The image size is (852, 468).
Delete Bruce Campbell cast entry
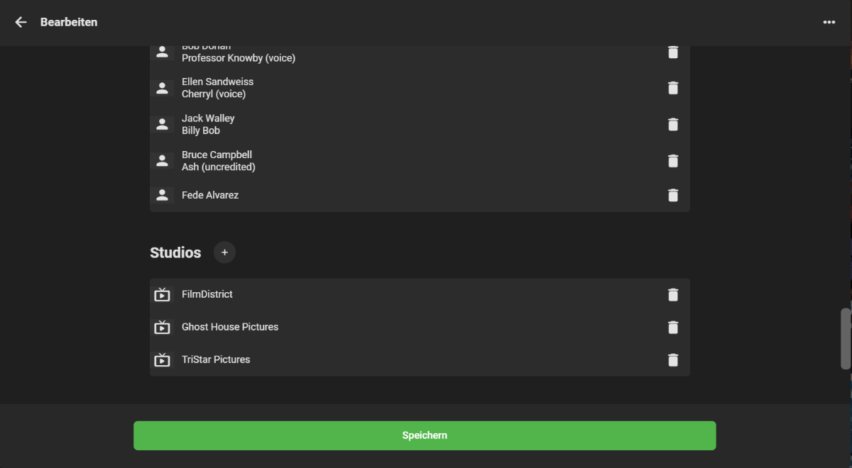pos(672,161)
